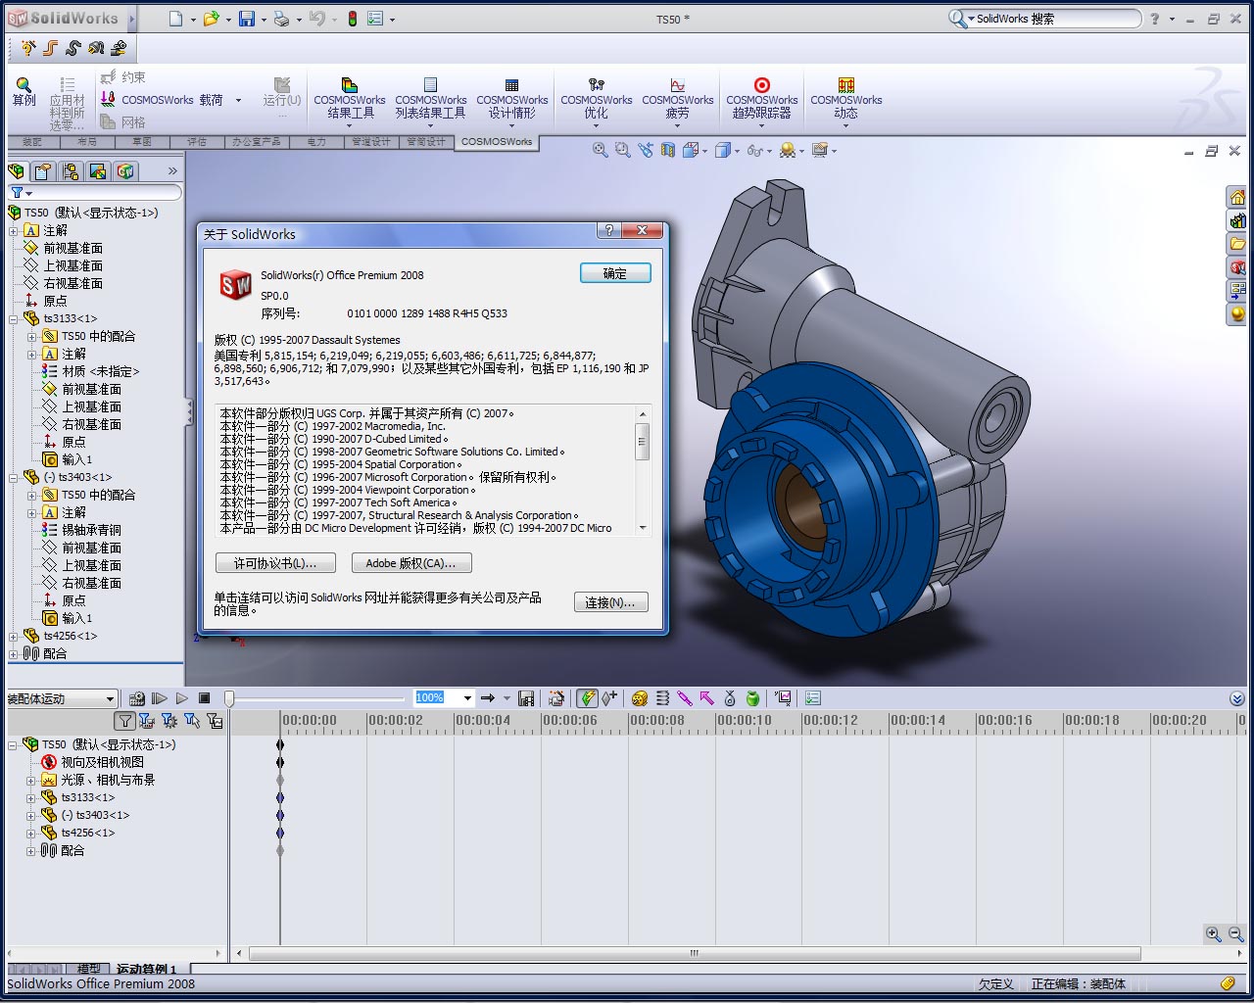Switch to the 装配 tab
The height and width of the screenshot is (1003, 1254).
click(x=32, y=142)
